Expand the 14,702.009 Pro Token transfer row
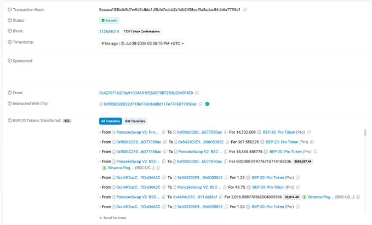Viewport: 372px width, 225px height. tap(100, 132)
